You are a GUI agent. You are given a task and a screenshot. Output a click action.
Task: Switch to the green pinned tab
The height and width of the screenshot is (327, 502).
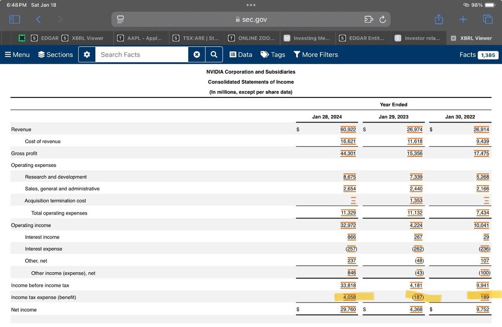pyautogui.click(x=22, y=38)
